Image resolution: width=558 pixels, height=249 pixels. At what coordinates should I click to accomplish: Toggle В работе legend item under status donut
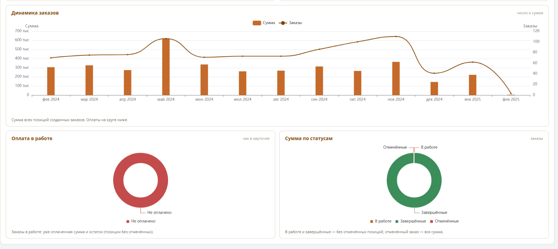coord(381,221)
